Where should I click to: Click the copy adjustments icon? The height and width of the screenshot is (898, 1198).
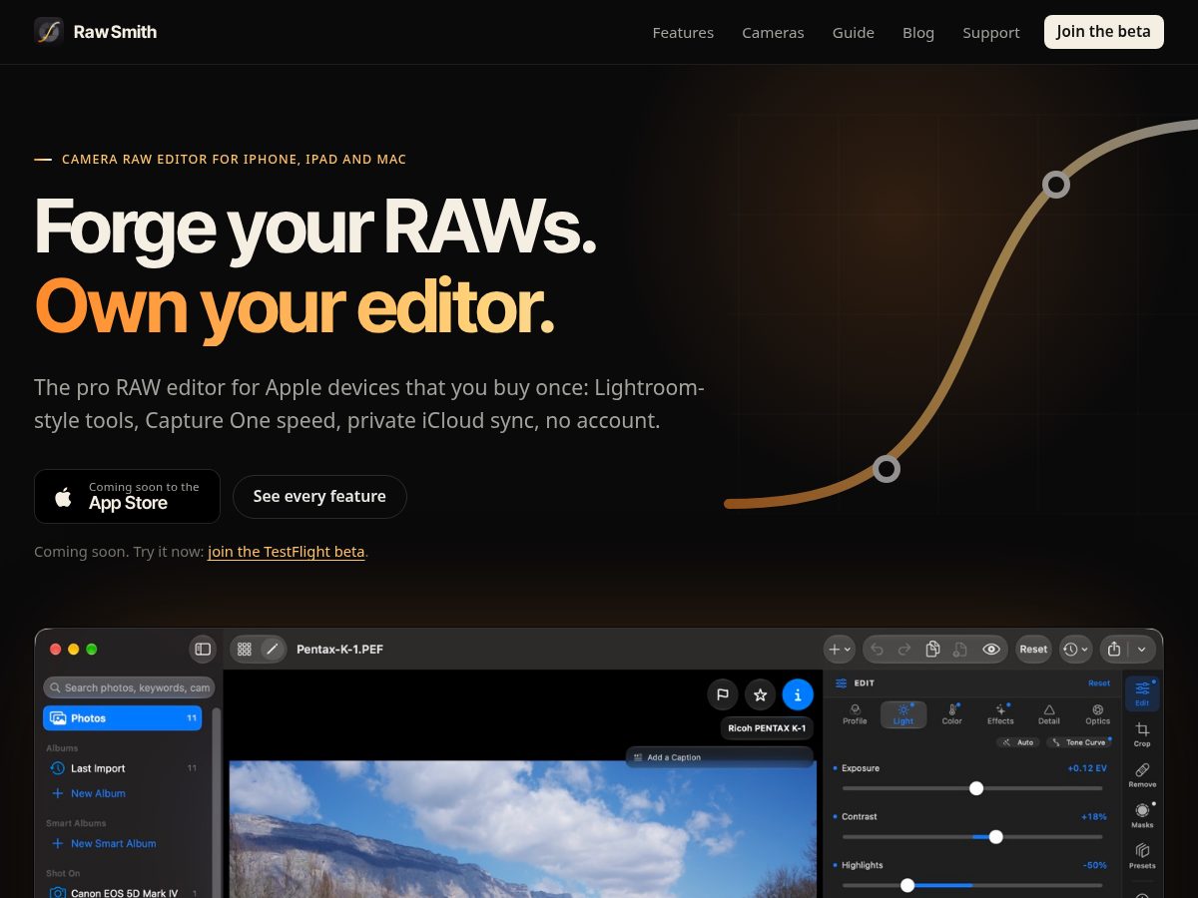click(932, 650)
